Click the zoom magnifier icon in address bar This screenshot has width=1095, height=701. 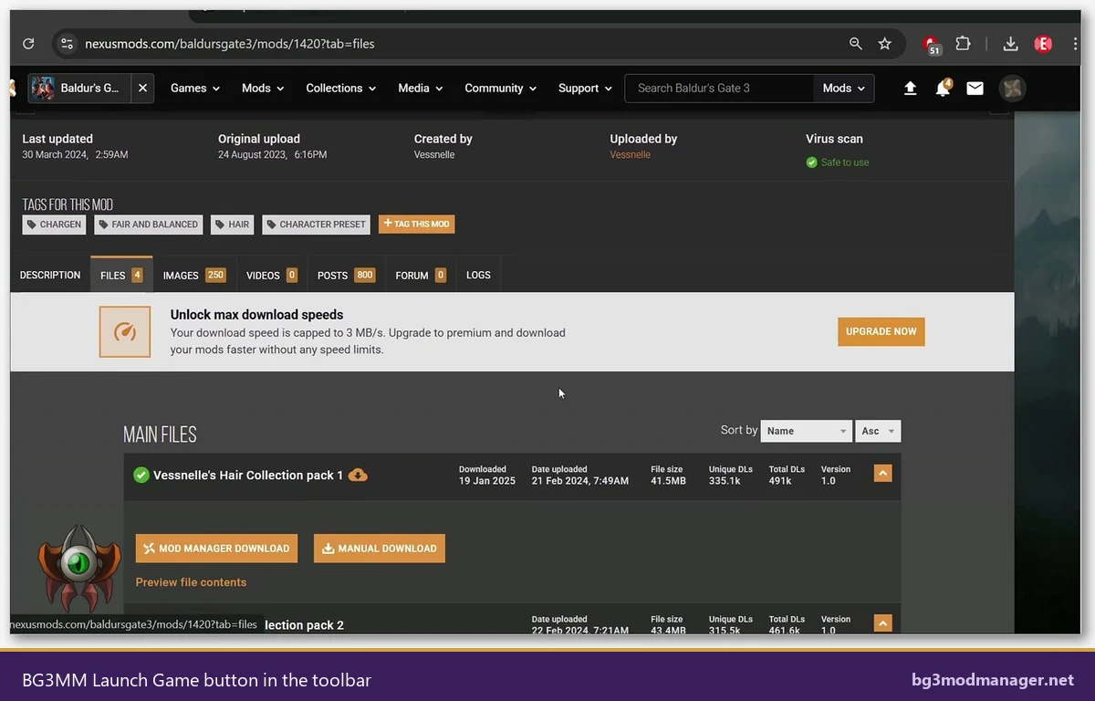click(x=856, y=44)
